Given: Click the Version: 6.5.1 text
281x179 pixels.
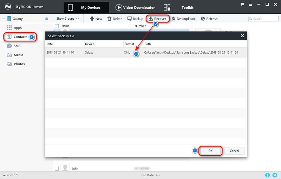Looking at the screenshot, I should coord(11,175).
